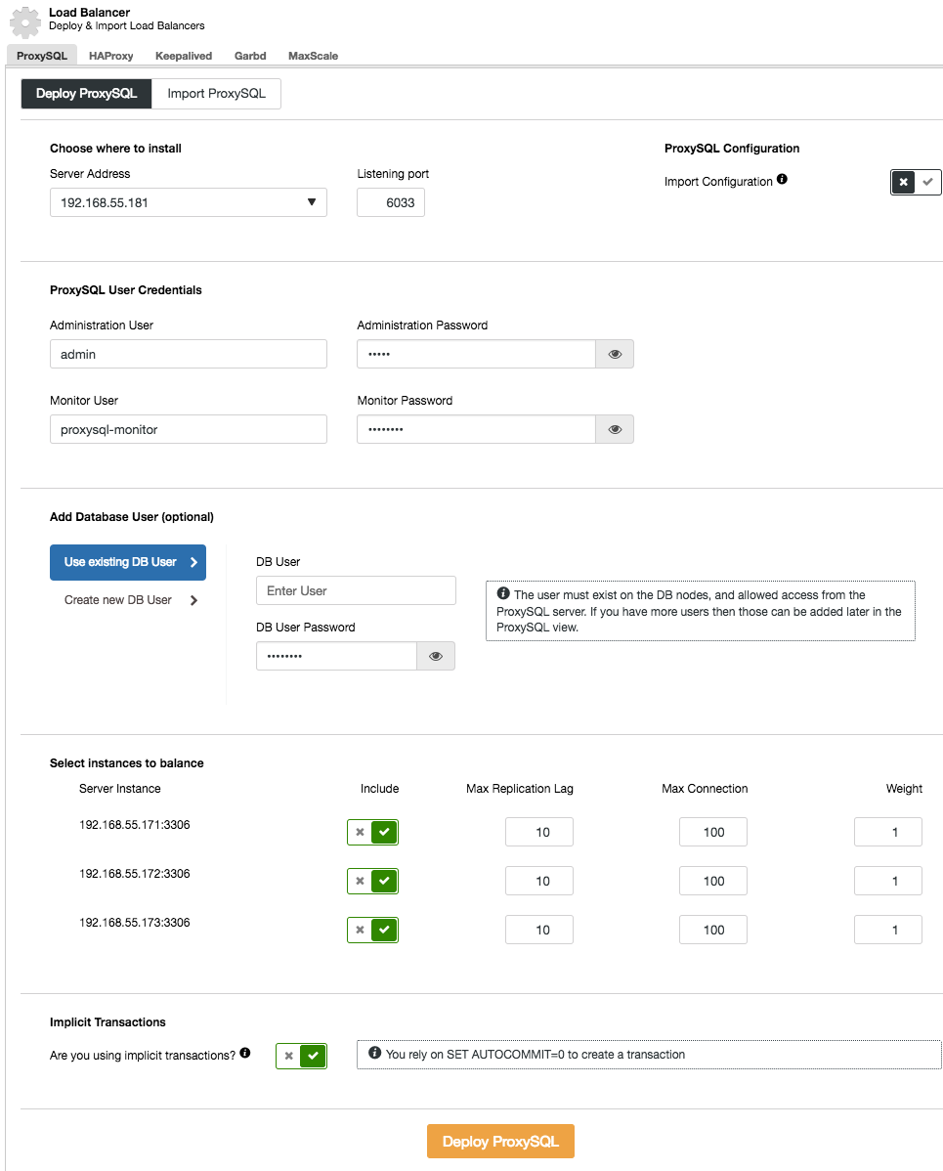Reveal the Administration Password with eye icon
The width and height of the screenshot is (943, 1171).
[615, 354]
